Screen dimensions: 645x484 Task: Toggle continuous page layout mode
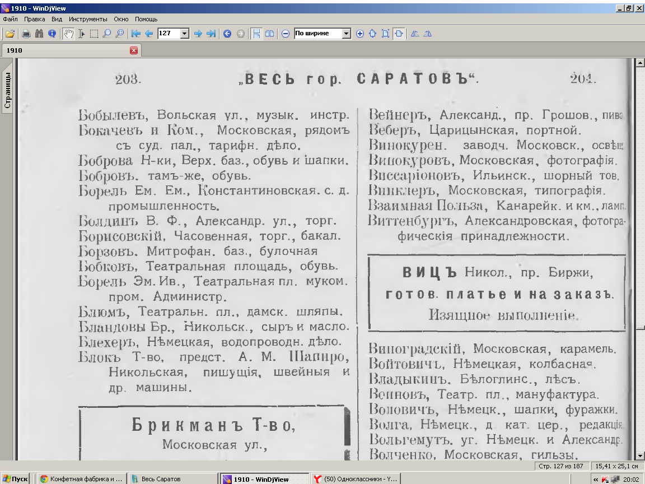[x=256, y=34]
